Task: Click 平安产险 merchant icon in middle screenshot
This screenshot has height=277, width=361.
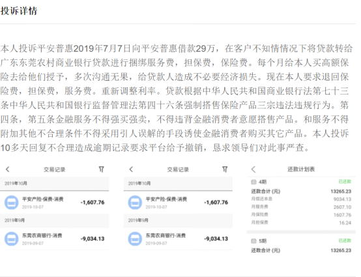Action: tap(135, 203)
